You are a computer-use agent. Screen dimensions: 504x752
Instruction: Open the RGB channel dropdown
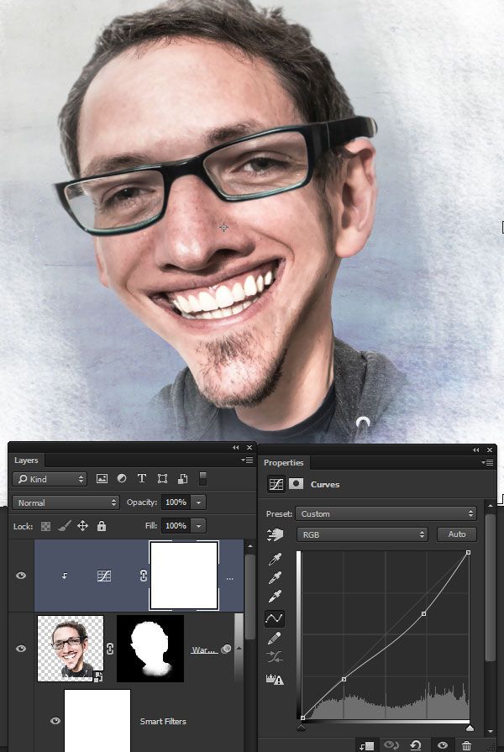click(362, 534)
